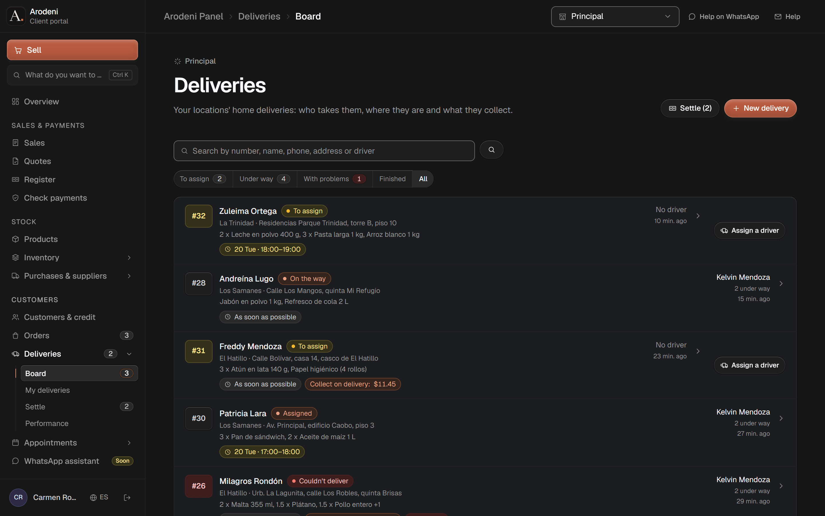Click the Settle (2) button
The image size is (825, 516).
point(690,108)
